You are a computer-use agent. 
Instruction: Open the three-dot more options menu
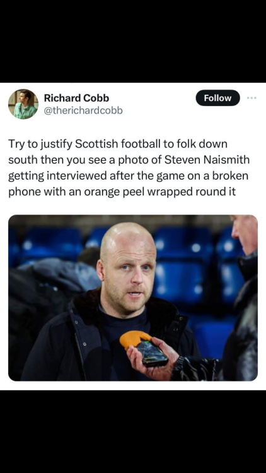(x=252, y=98)
